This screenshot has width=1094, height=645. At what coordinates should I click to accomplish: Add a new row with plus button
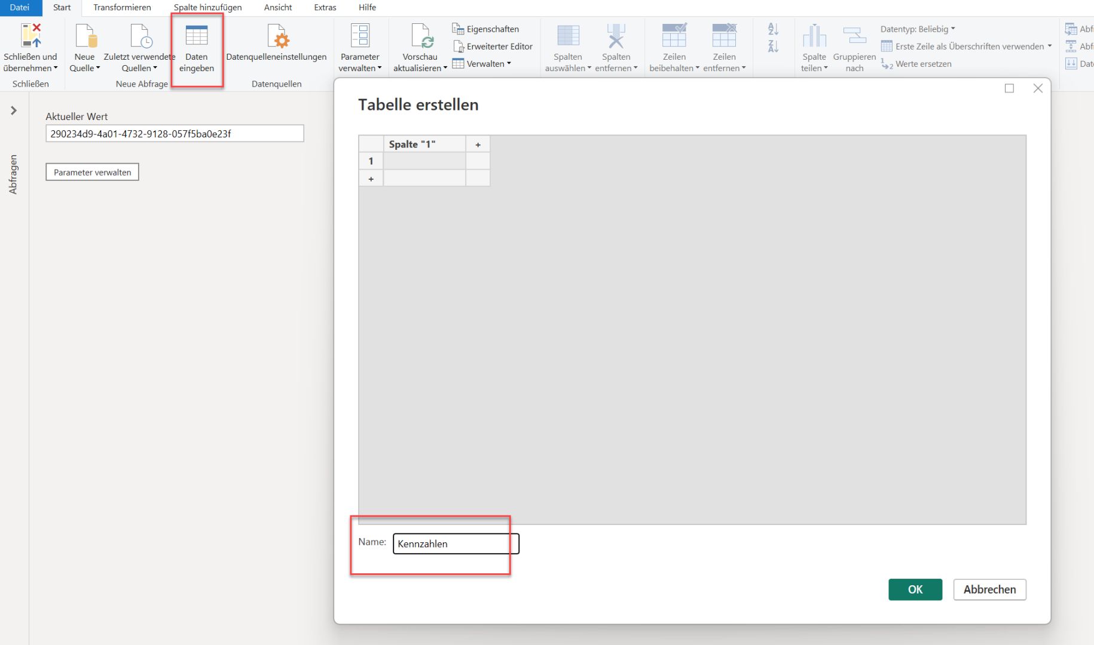371,179
